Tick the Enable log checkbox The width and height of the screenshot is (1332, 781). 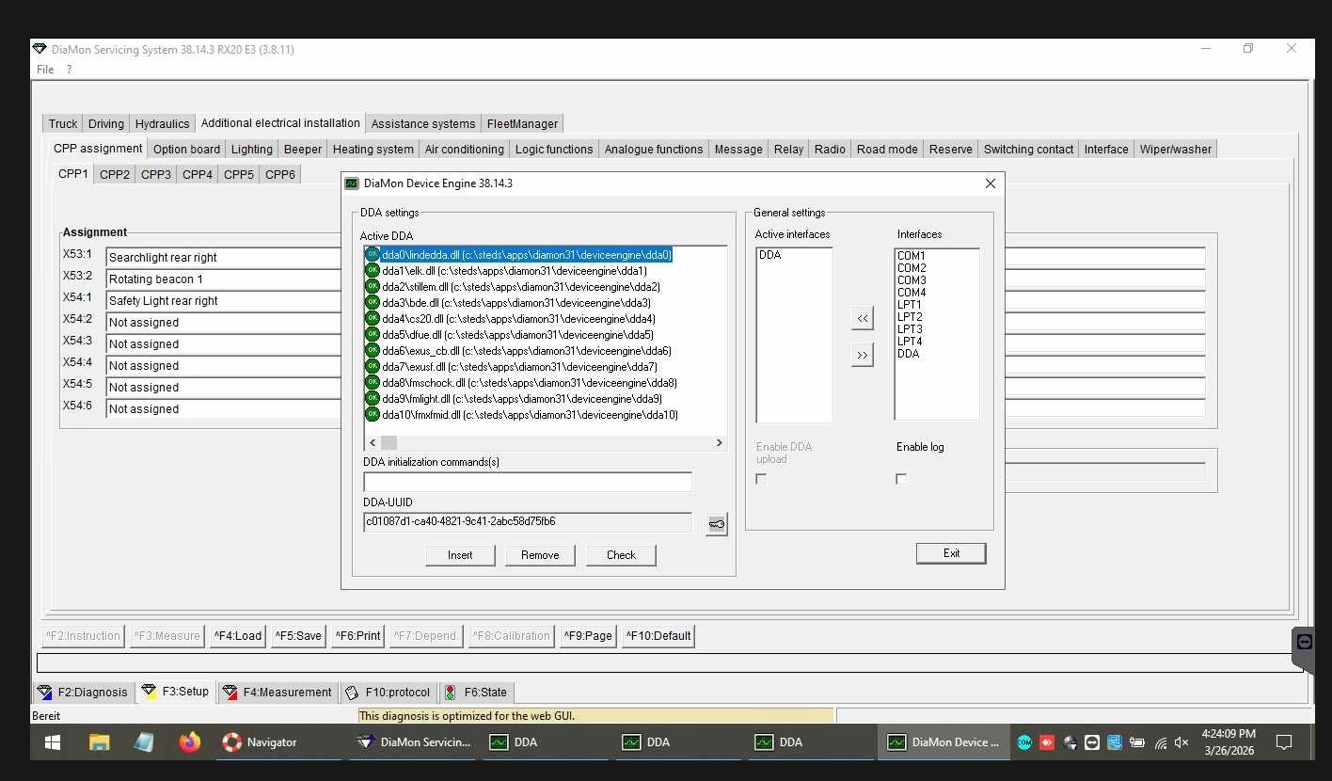901,479
